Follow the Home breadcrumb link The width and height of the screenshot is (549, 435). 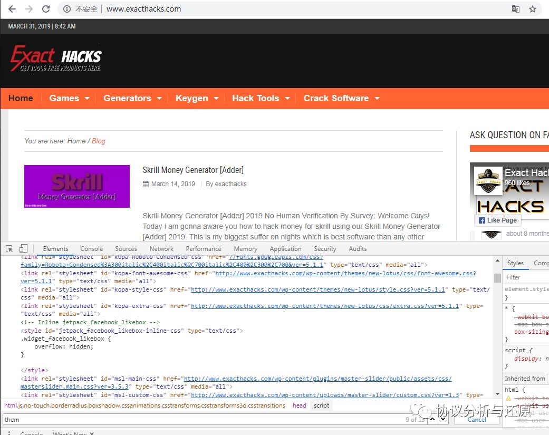[x=76, y=141]
